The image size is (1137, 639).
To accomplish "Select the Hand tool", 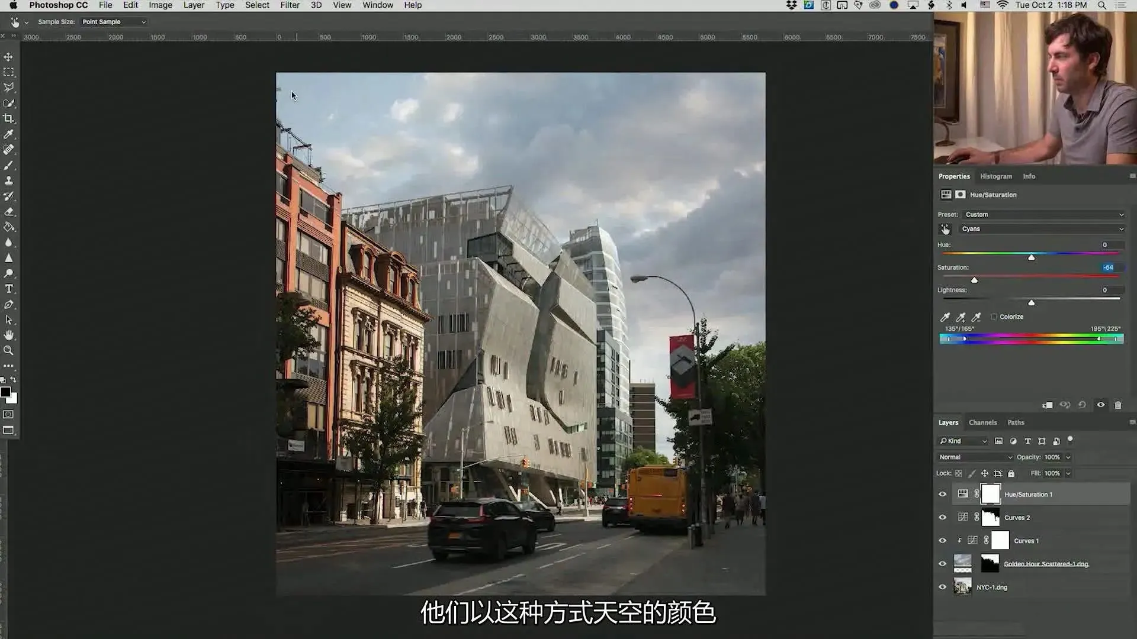I will coord(8,335).
